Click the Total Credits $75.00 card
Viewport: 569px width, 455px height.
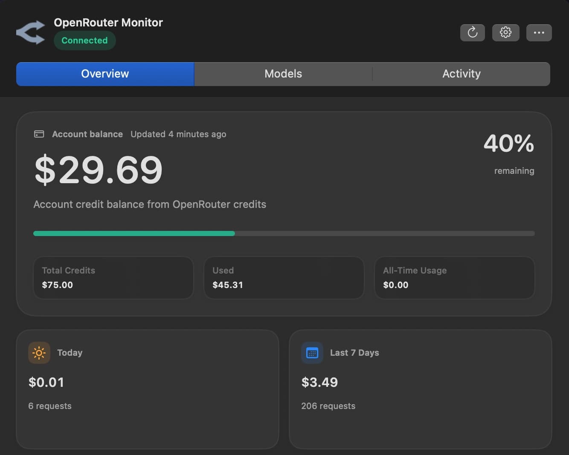113,278
